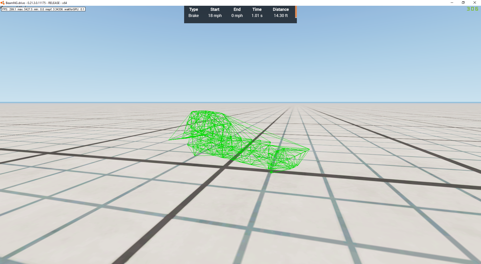Click the "Time" column header
This screenshot has width=481, height=264.
tap(257, 9)
